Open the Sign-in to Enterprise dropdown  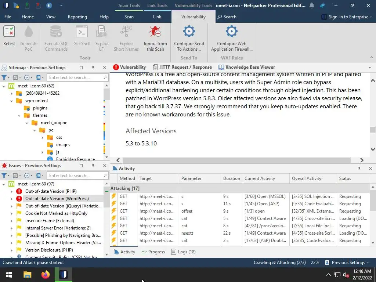(x=347, y=17)
